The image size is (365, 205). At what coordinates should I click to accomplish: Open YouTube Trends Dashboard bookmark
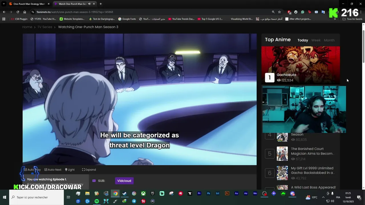181,19
